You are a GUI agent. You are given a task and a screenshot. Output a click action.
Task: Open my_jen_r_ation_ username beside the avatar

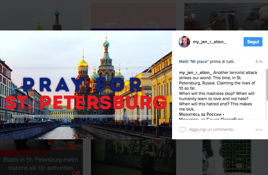click(x=209, y=42)
